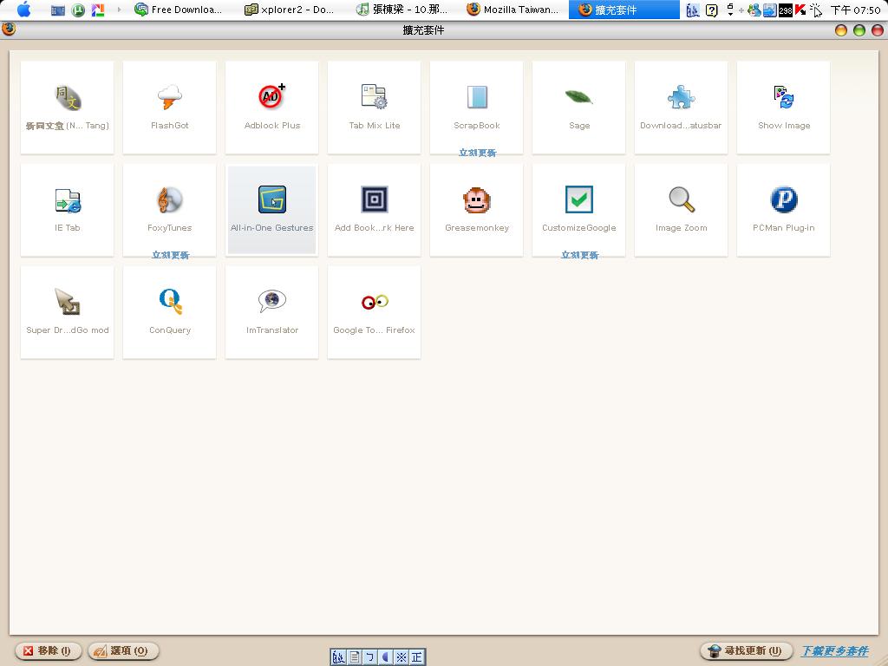Select the Super DragAndGo mod icon

point(68,301)
